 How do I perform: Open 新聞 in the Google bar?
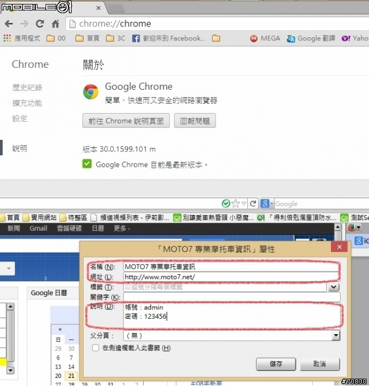[14, 228]
